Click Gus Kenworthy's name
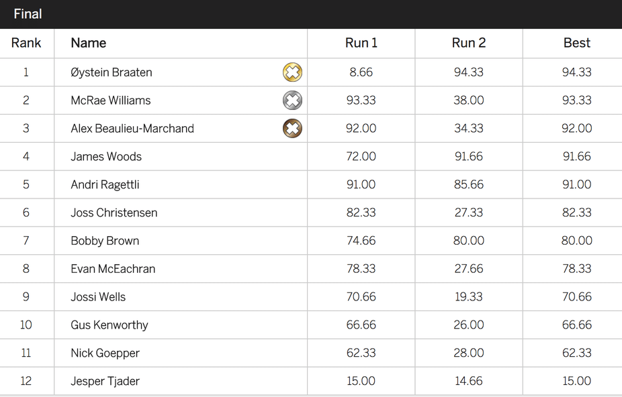Viewport: 622px width, 397px height. [109, 325]
